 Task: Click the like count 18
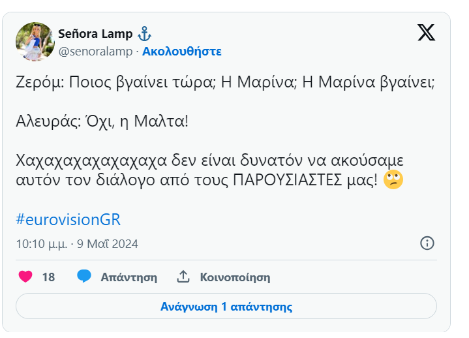click(x=48, y=277)
